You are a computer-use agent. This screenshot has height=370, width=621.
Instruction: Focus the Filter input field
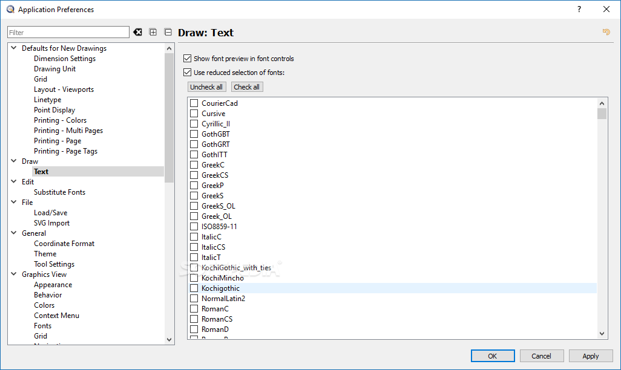click(x=68, y=32)
